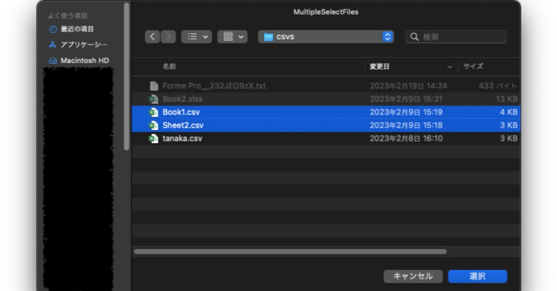The width and height of the screenshot is (557, 291).
Task: Select the Forme Pro__232JEO9zX.txt file
Action: [x=325, y=86]
